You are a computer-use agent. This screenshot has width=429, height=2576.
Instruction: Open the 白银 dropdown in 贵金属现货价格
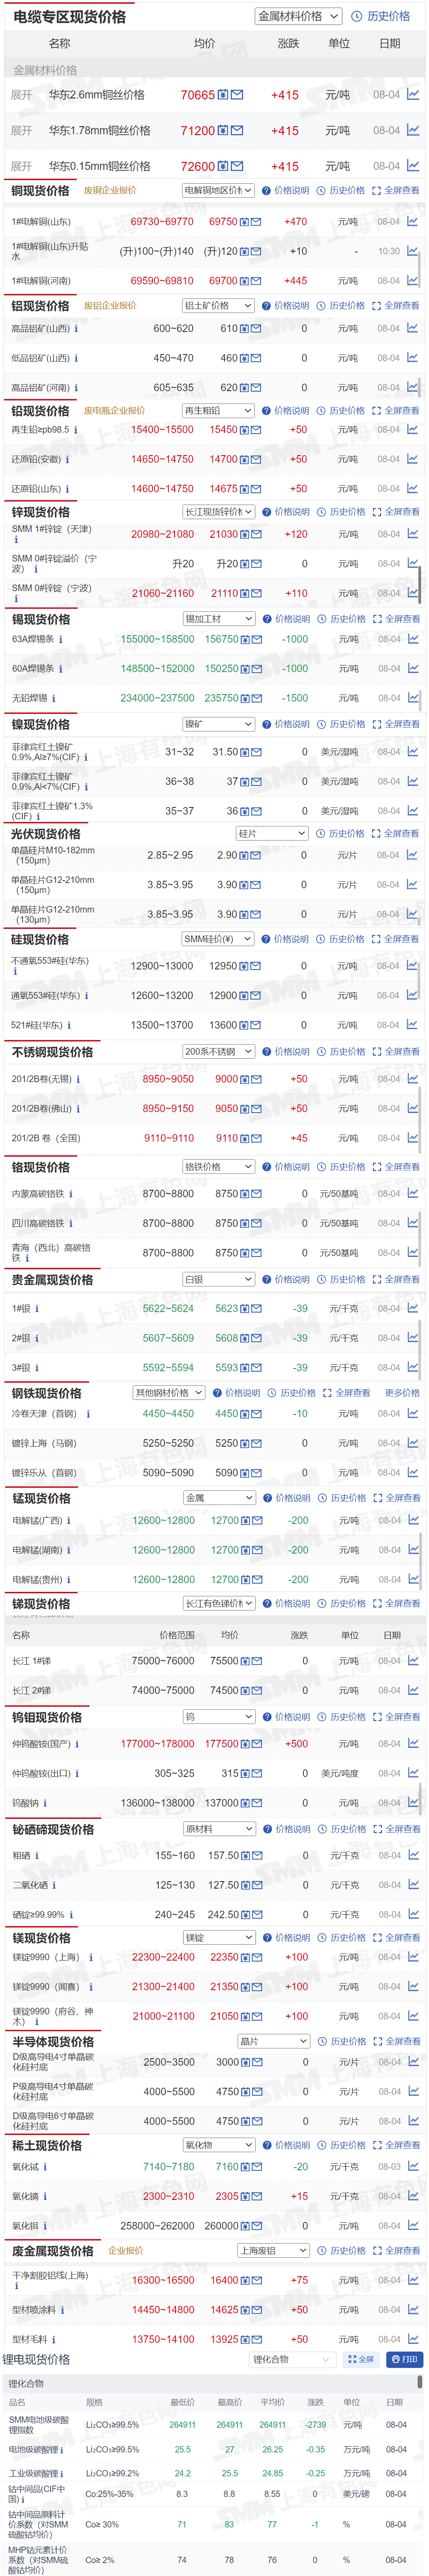point(219,1279)
